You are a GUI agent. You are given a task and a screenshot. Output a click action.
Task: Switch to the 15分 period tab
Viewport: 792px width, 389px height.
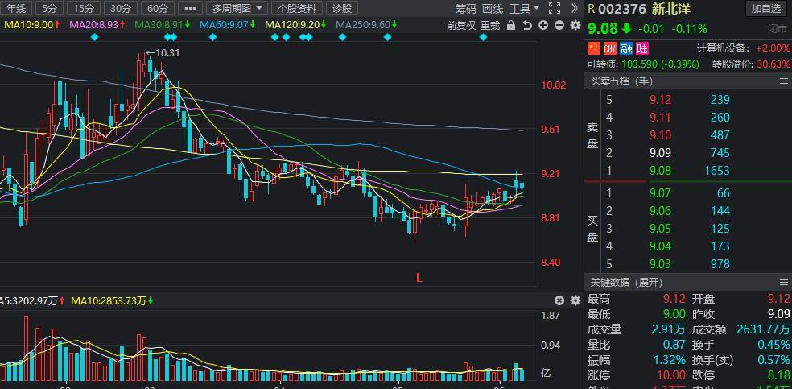pos(82,8)
